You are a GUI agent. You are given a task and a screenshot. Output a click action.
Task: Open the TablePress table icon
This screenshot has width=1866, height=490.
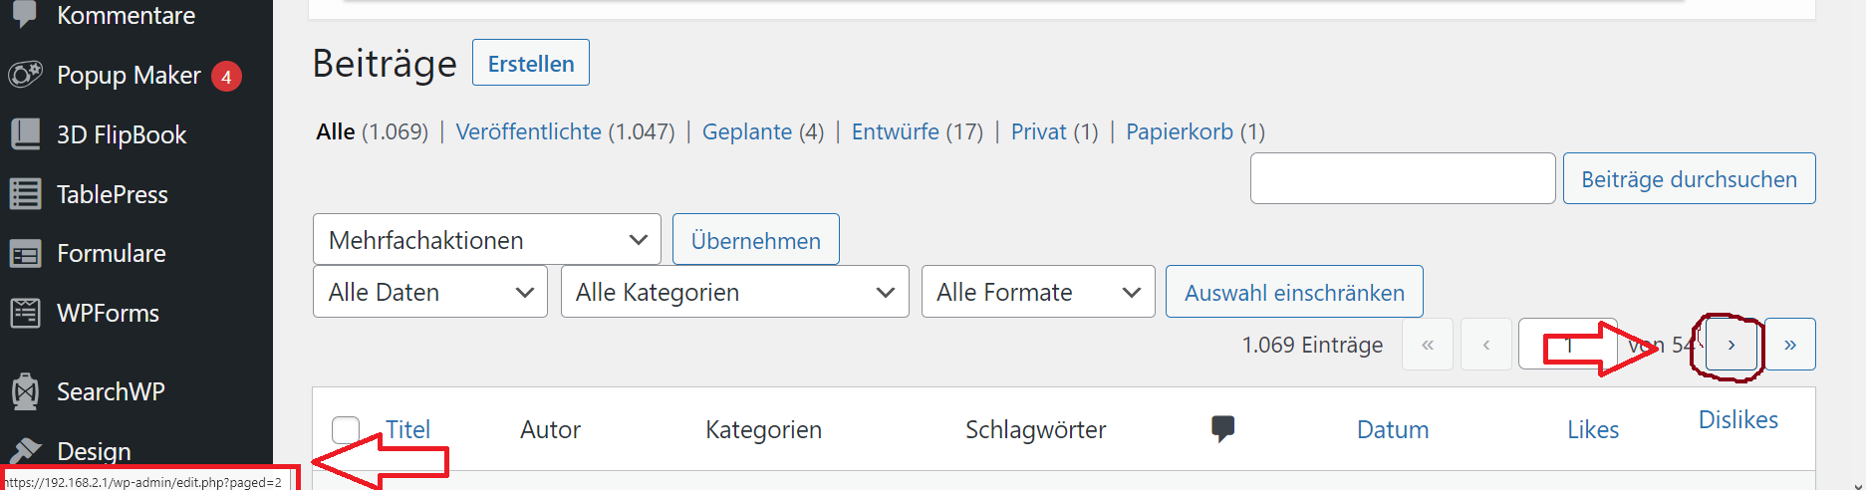click(26, 194)
